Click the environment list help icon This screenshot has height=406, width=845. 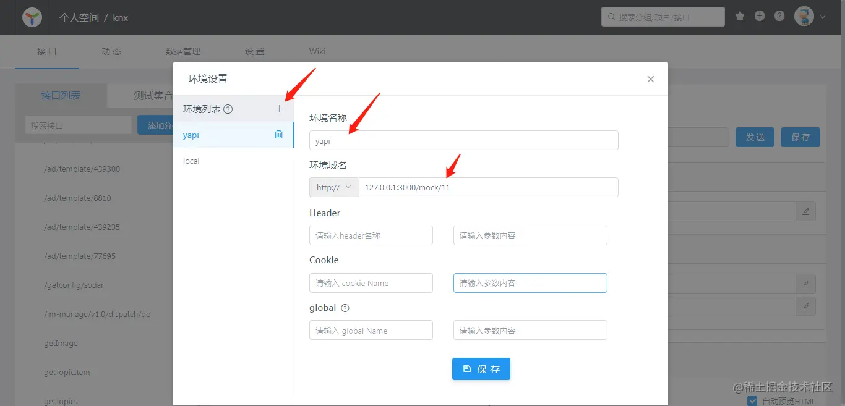click(x=228, y=109)
